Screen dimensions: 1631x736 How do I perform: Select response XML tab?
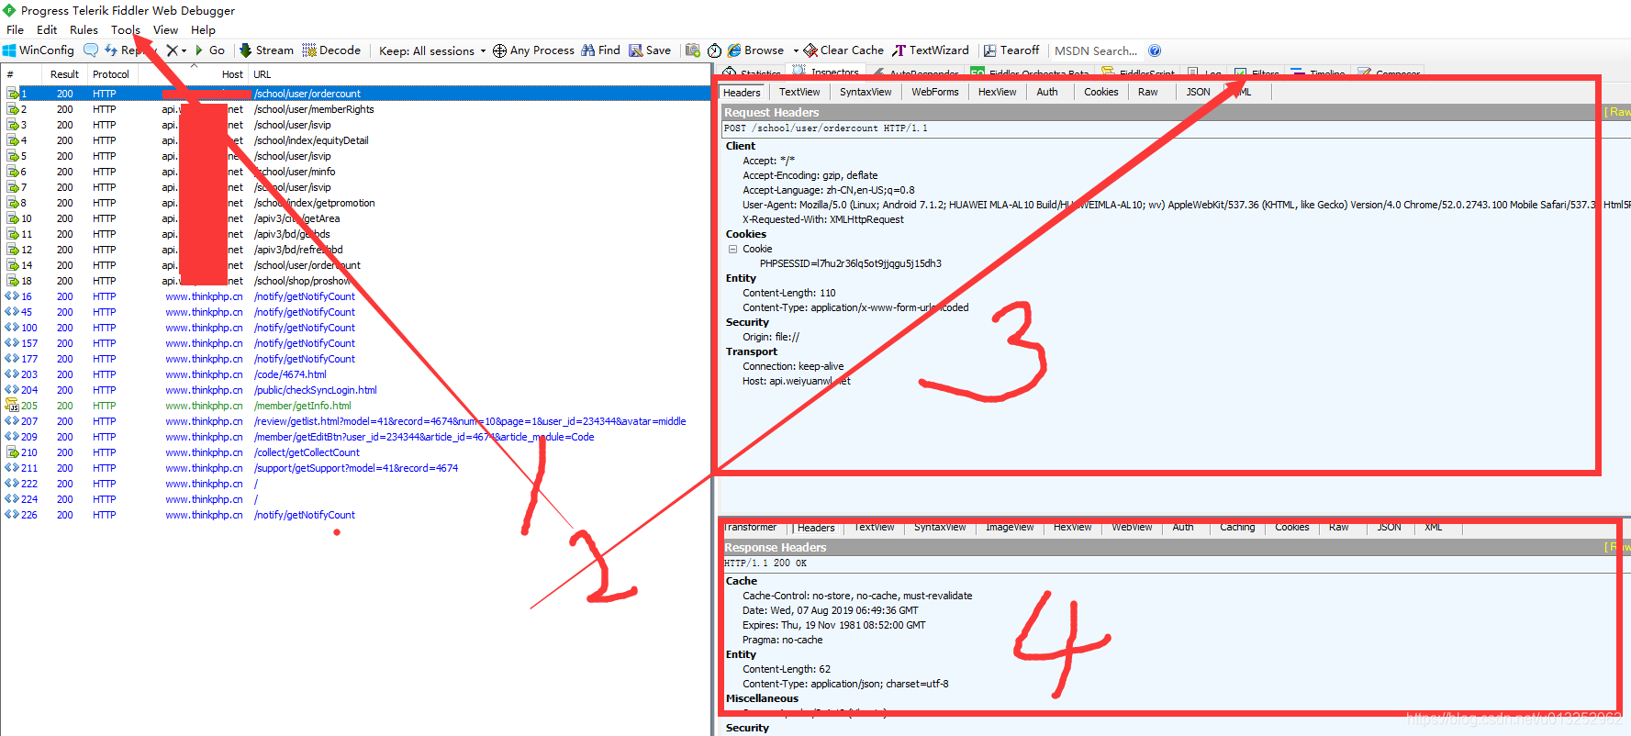[x=1433, y=527]
